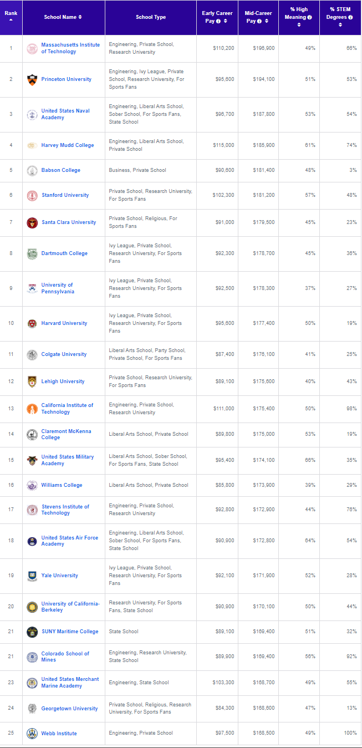
Task: Click the Webb Institute W logo
Action: point(32,733)
